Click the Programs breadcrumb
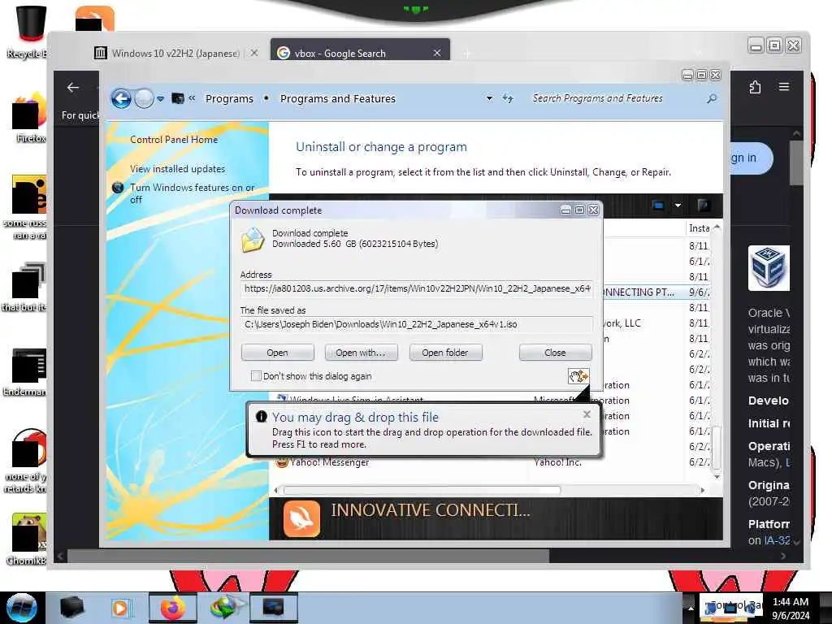 click(x=229, y=98)
